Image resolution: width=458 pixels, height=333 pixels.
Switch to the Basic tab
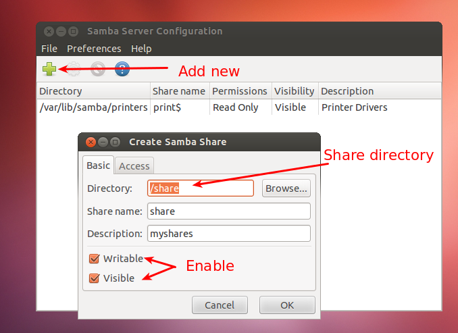[98, 165]
